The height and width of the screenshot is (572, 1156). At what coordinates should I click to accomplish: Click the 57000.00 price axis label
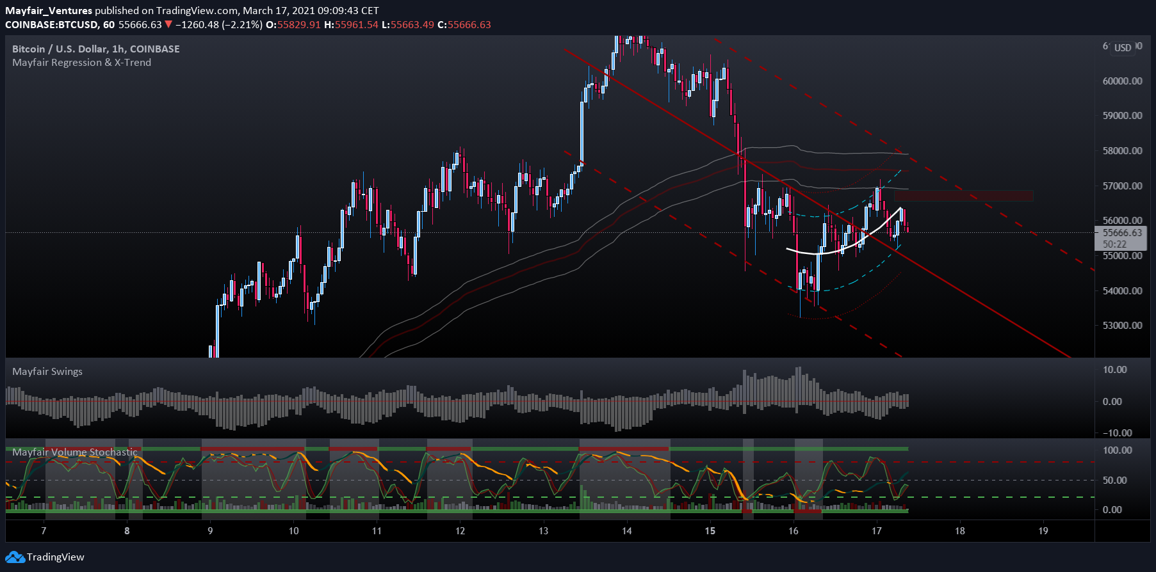1122,186
